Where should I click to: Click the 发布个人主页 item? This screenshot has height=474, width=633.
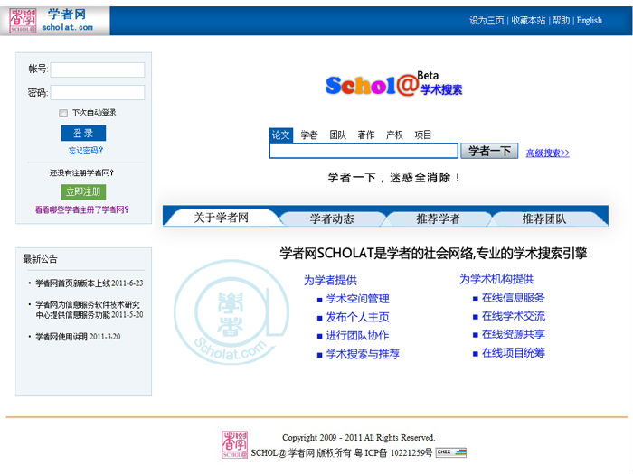358,317
